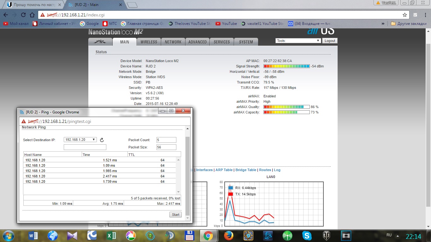Bookmark this page with the star icon
Image resolution: width=431 pixels, height=242 pixels.
coord(405,15)
